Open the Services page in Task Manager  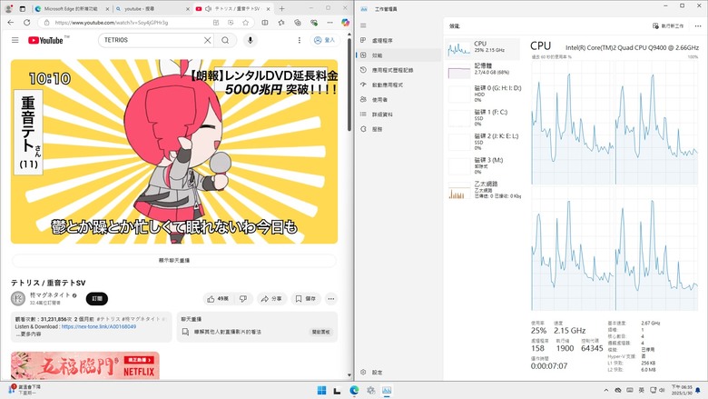click(x=398, y=129)
